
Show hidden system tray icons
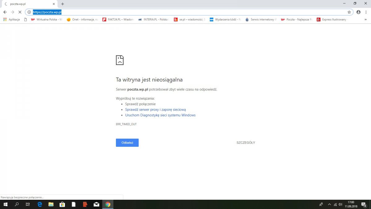pyautogui.click(x=330, y=204)
